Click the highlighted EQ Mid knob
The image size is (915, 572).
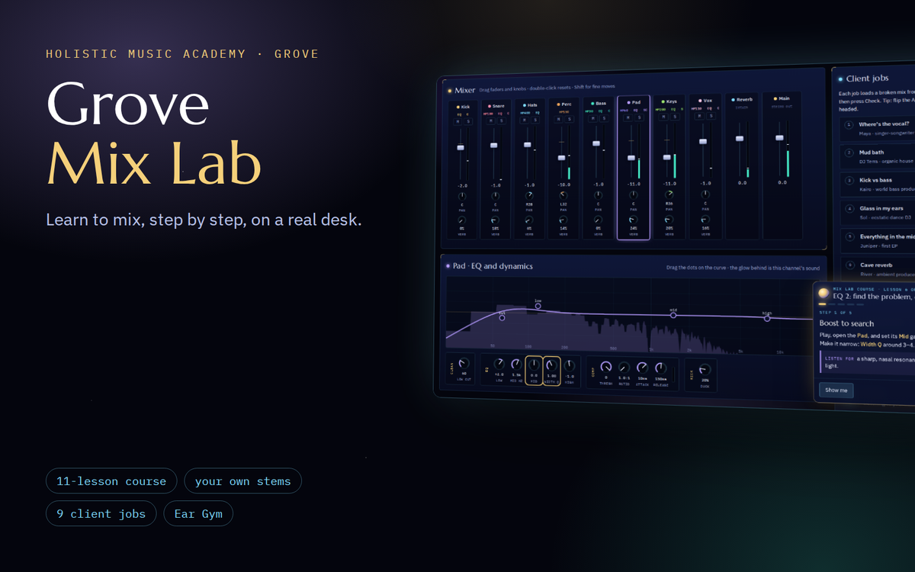tap(534, 365)
